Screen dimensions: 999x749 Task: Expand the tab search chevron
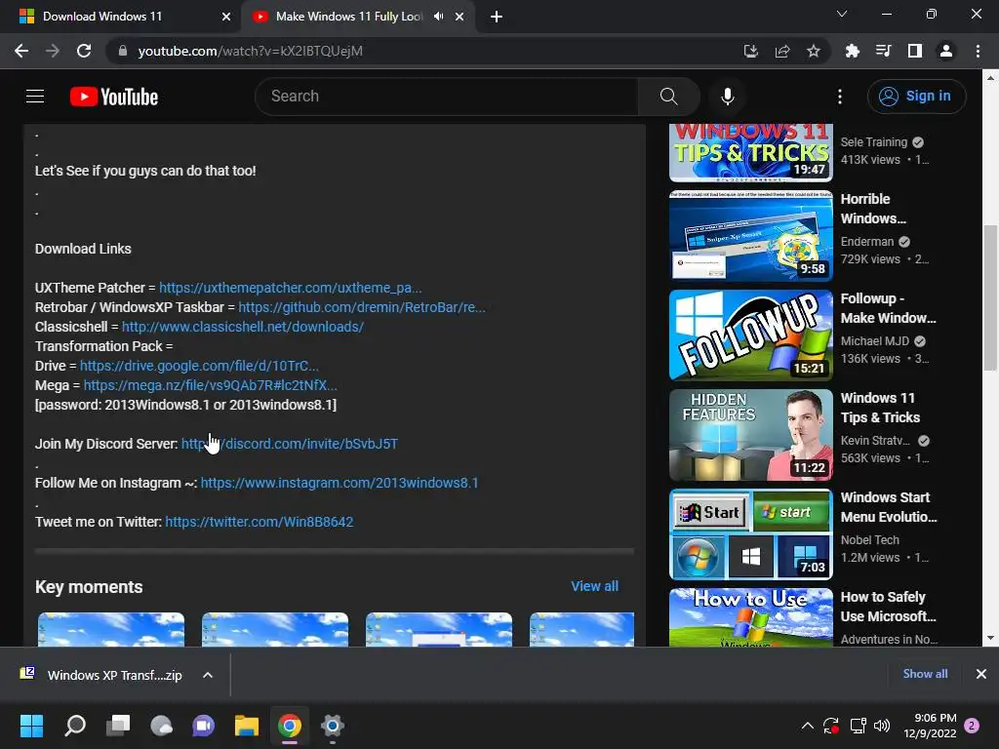842,14
